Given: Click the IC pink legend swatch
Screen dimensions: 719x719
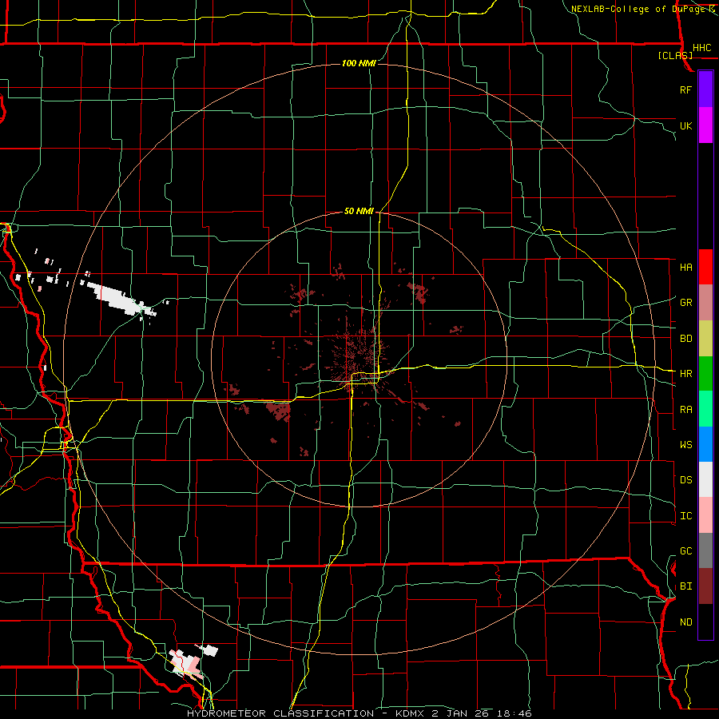Looking at the screenshot, I should pyautogui.click(x=705, y=515).
